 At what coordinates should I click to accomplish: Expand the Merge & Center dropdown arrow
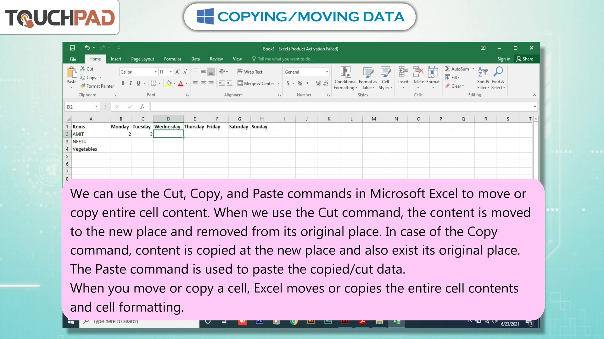pos(278,83)
